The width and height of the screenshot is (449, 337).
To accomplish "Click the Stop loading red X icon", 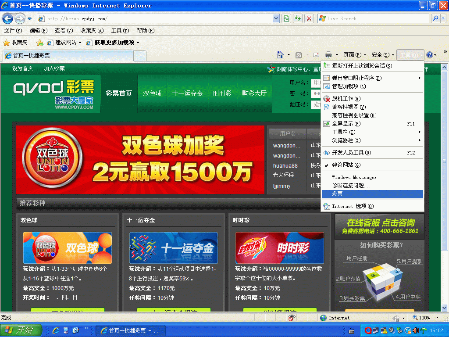I will pyautogui.click(x=309, y=18).
